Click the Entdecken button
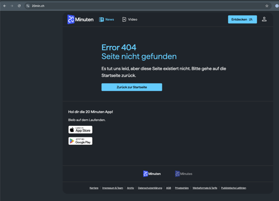The image size is (279, 201). click(x=242, y=20)
